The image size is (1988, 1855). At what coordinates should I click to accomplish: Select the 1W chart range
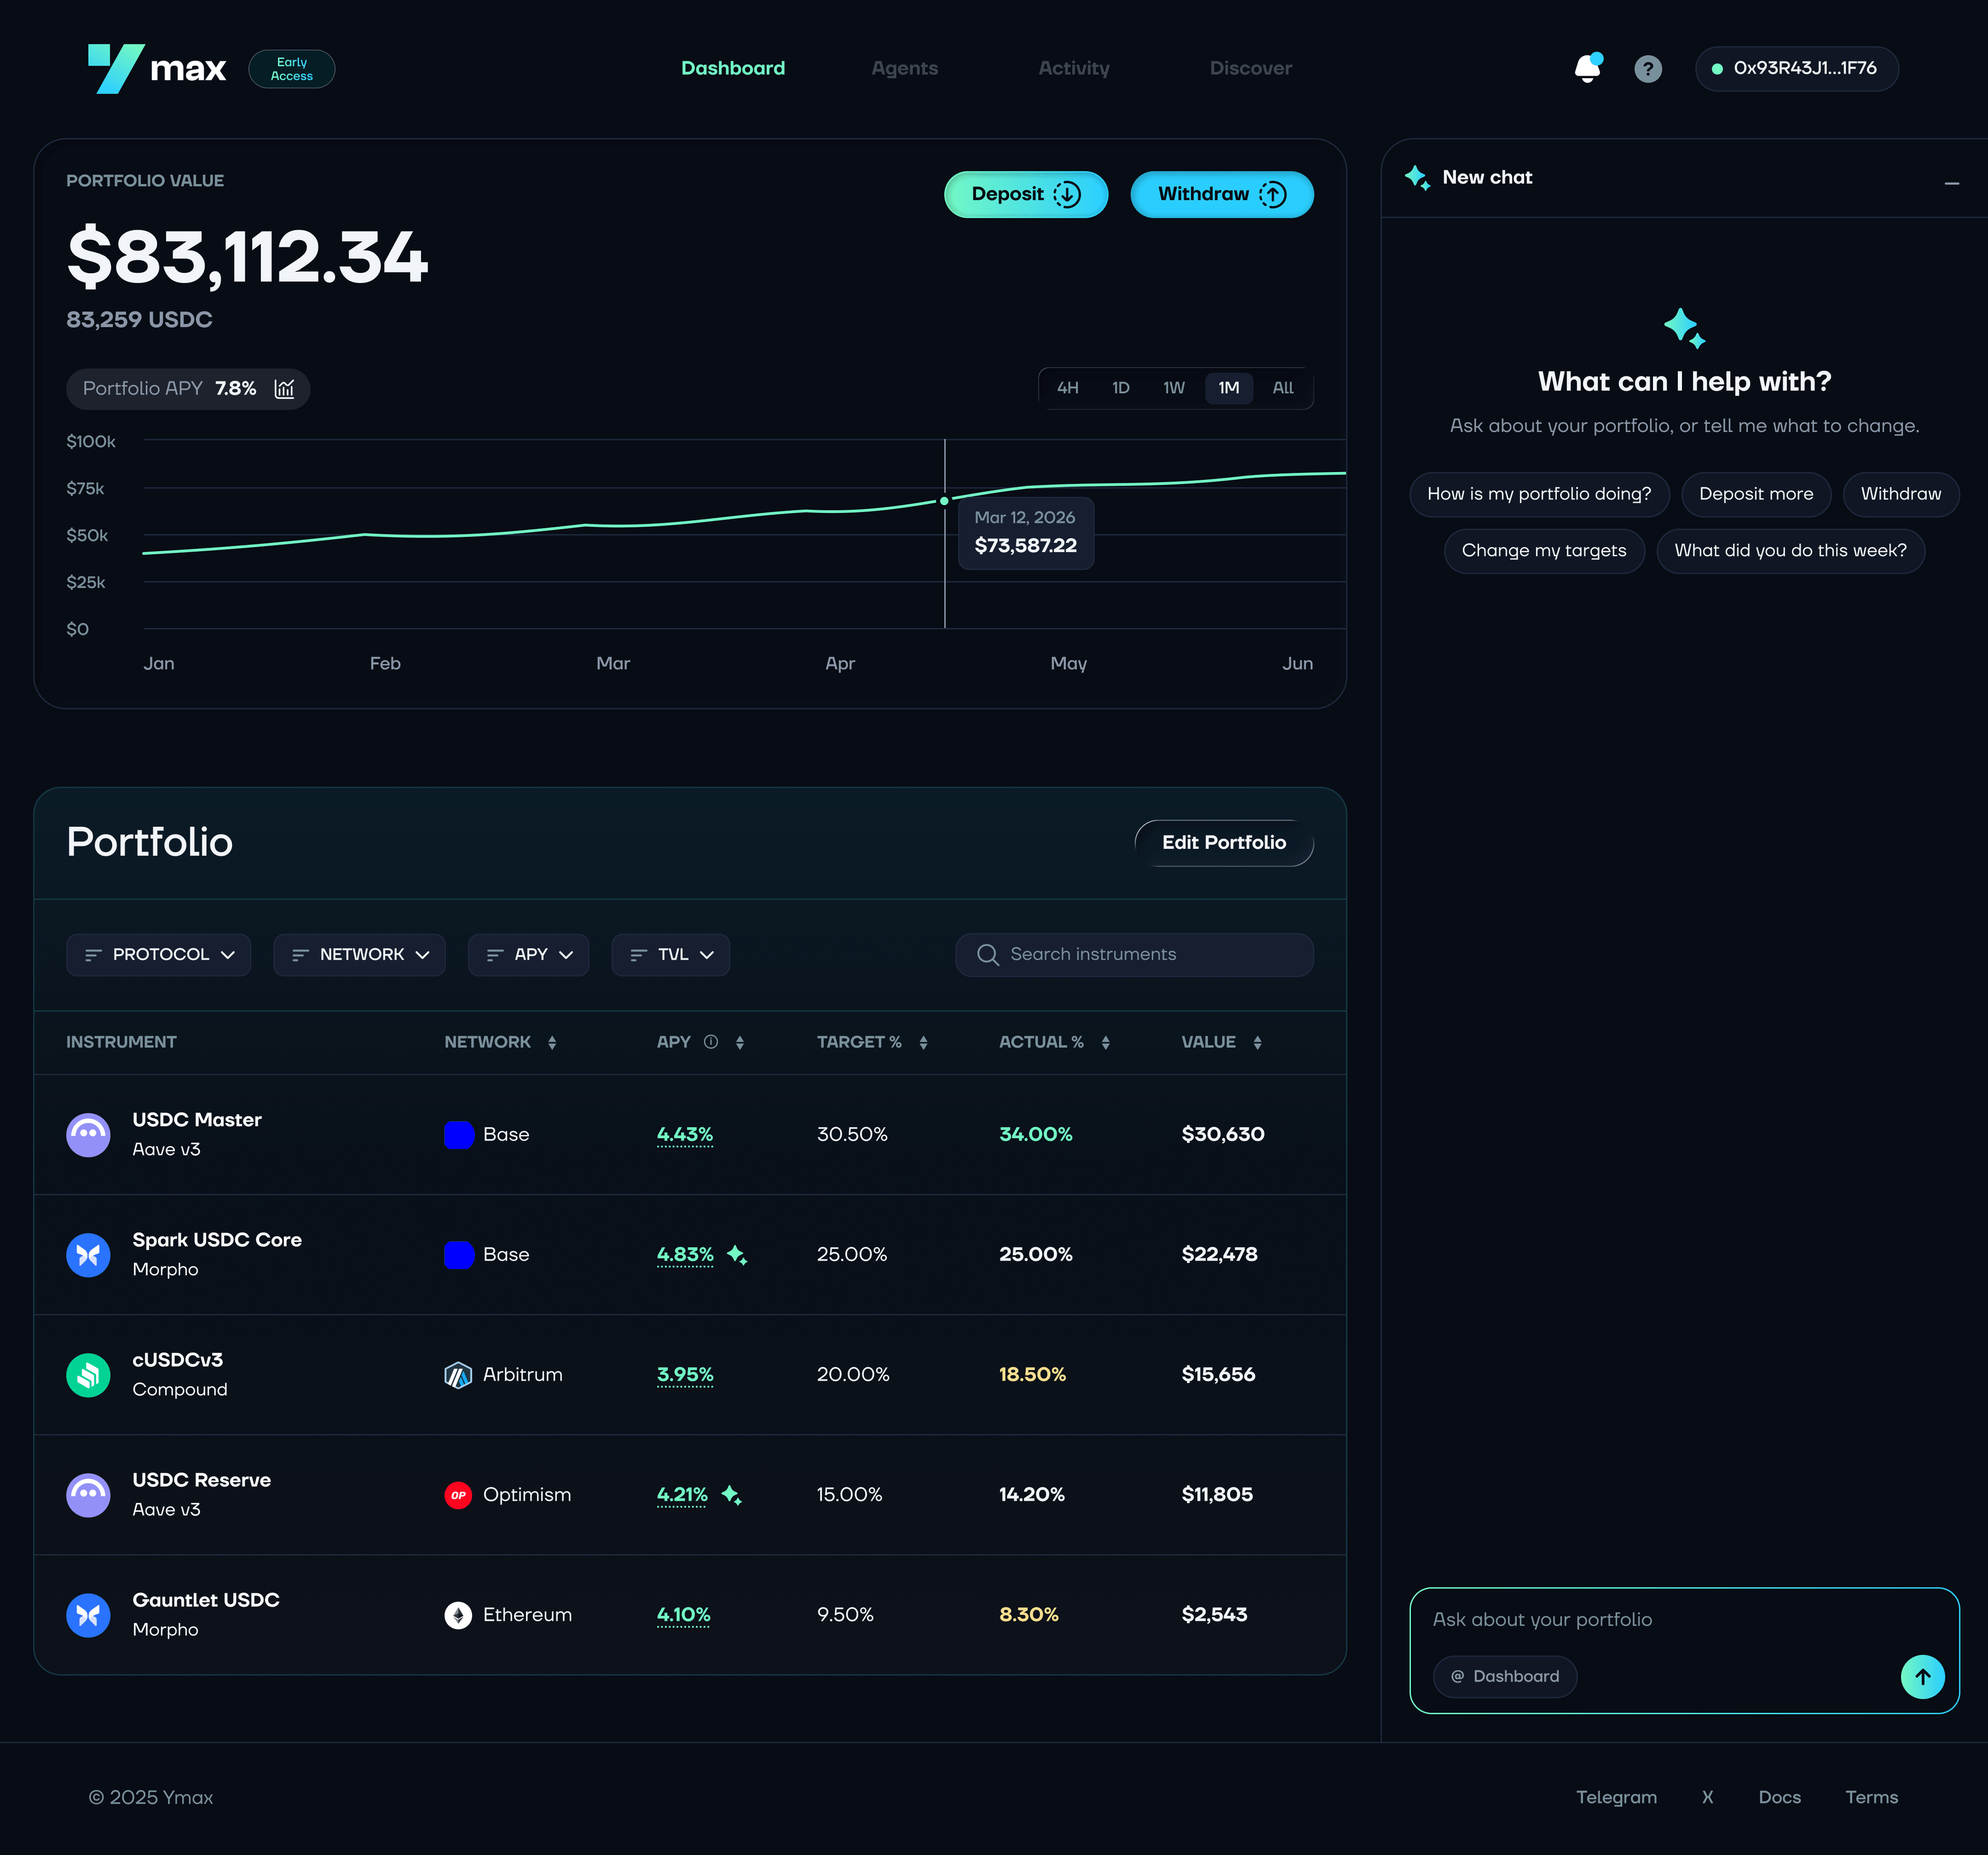pyautogui.click(x=1173, y=388)
